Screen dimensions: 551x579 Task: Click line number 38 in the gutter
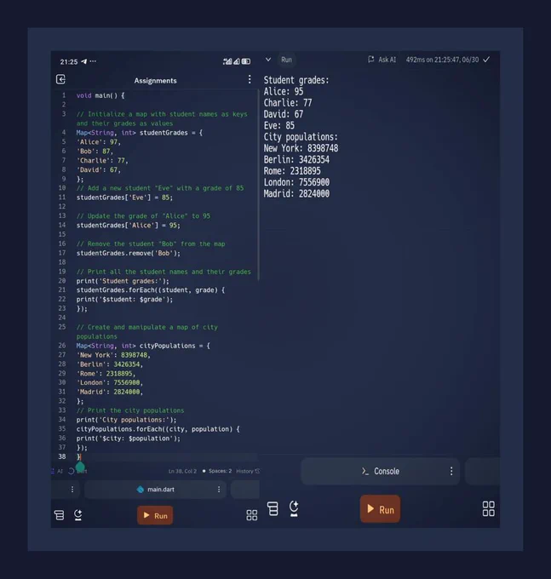point(62,456)
